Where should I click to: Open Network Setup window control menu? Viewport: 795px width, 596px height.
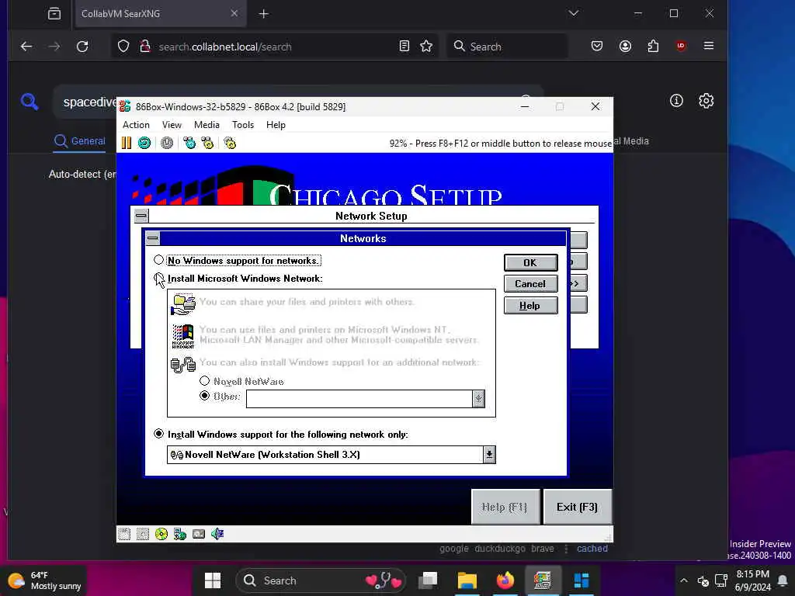coord(141,216)
